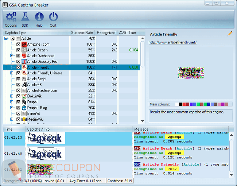
Task: Click the ArticleMS letter A icon
Action: point(24,85)
